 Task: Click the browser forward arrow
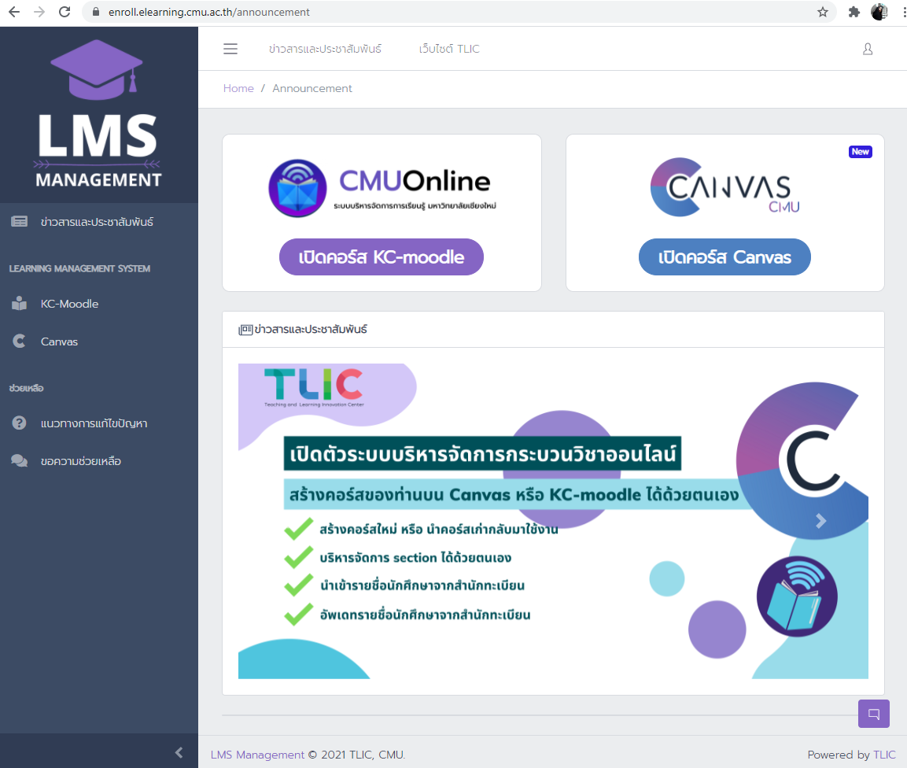tap(39, 12)
